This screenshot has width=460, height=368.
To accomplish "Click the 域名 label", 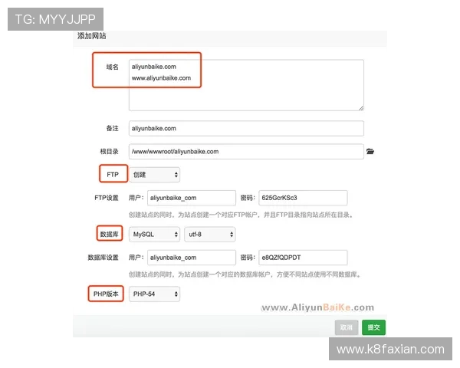I will pos(113,67).
